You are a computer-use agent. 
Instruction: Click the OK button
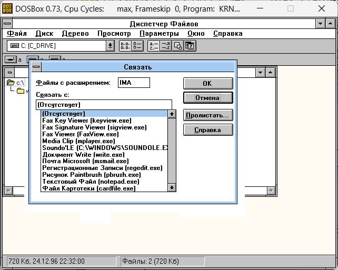208,83
